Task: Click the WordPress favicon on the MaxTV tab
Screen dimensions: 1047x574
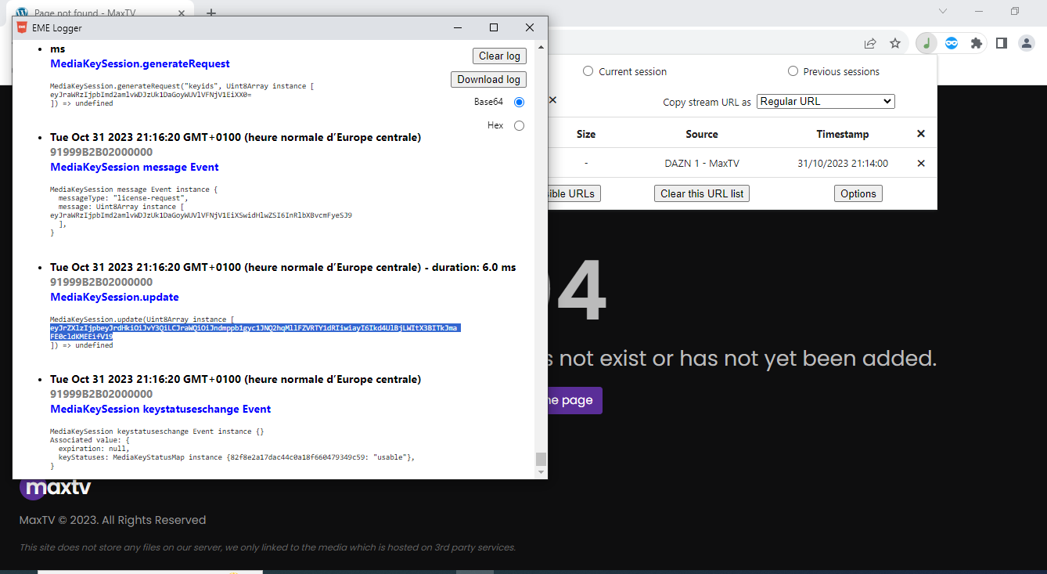Action: point(22,13)
